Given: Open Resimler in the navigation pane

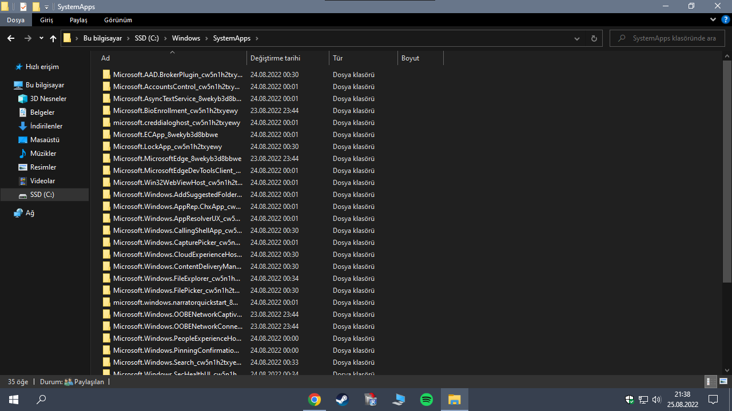Looking at the screenshot, I should coord(43,167).
